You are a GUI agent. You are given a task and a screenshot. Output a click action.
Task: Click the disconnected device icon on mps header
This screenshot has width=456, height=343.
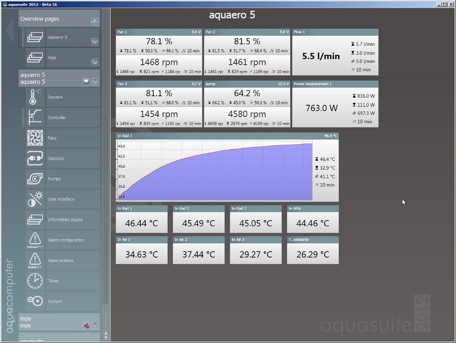coord(86,325)
